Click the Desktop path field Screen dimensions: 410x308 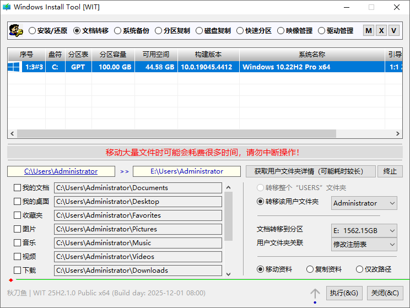coord(138,202)
